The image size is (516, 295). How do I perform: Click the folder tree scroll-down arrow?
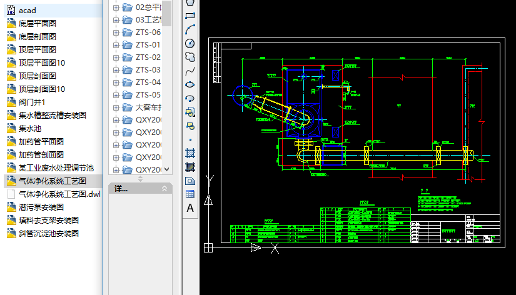coord(167,169)
